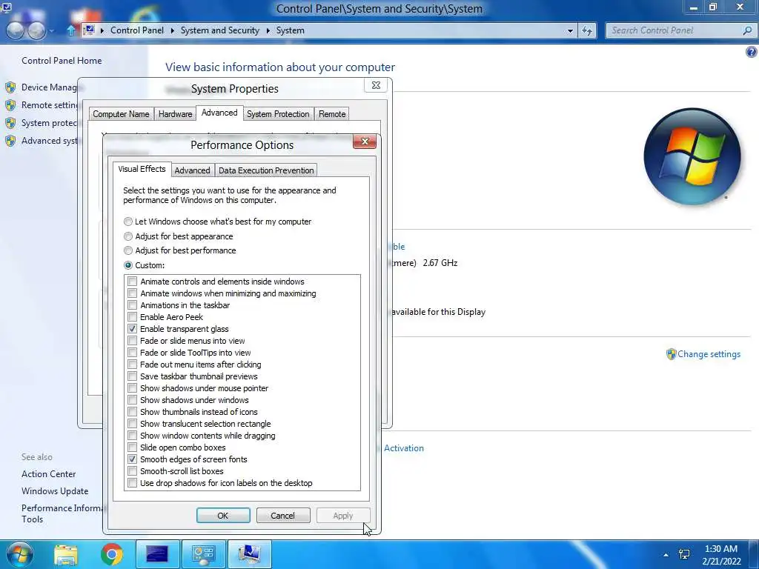
Task: Turn on Enable Aero Peek
Action: pyautogui.click(x=132, y=317)
